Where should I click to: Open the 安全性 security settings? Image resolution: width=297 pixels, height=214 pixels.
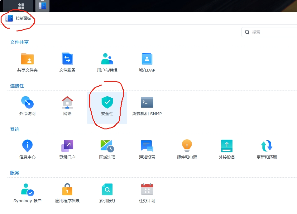107,105
